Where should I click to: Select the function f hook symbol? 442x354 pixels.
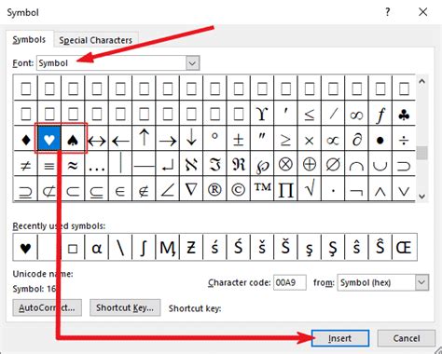380,114
